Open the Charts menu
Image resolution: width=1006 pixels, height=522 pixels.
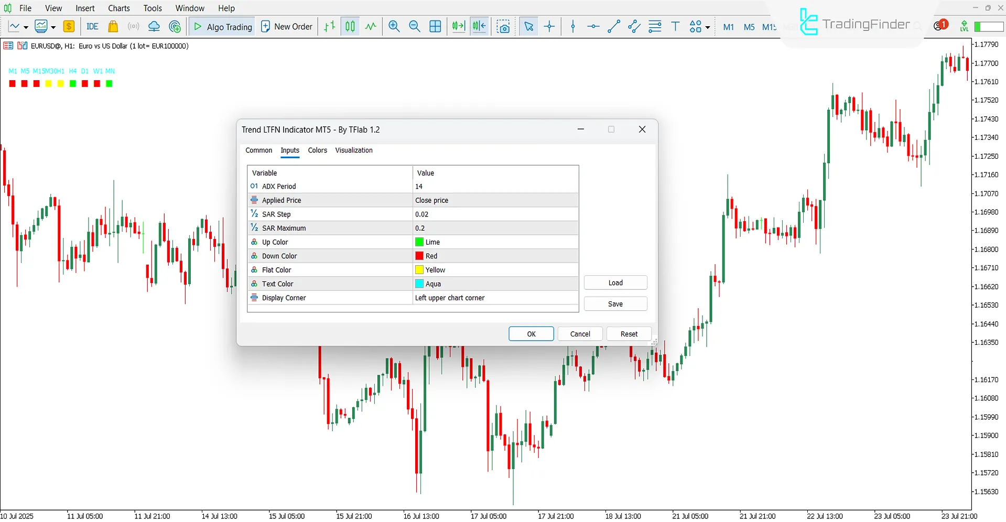[x=118, y=8]
